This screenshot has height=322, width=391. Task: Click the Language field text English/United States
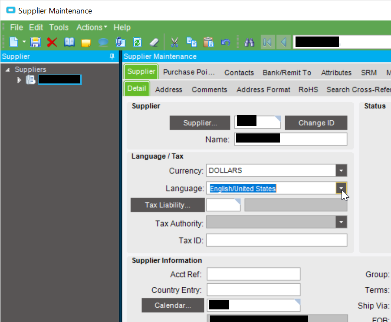tap(243, 189)
